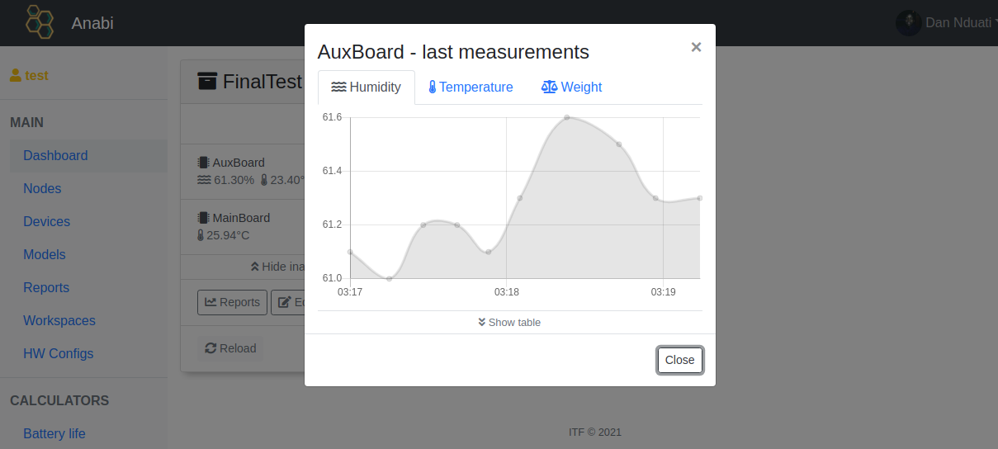The height and width of the screenshot is (449, 998).
Task: Click the Humidity waves tab icon
Action: [338, 87]
